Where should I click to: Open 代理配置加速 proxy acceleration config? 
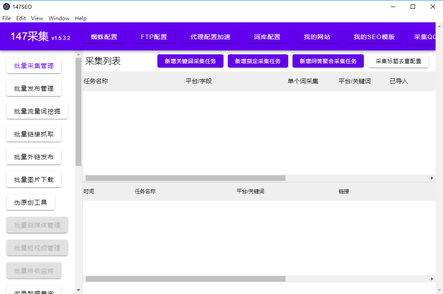click(x=210, y=37)
